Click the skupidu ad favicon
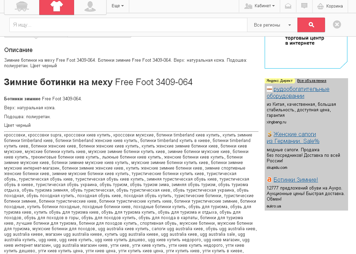356x254 pixels. pos(269,134)
